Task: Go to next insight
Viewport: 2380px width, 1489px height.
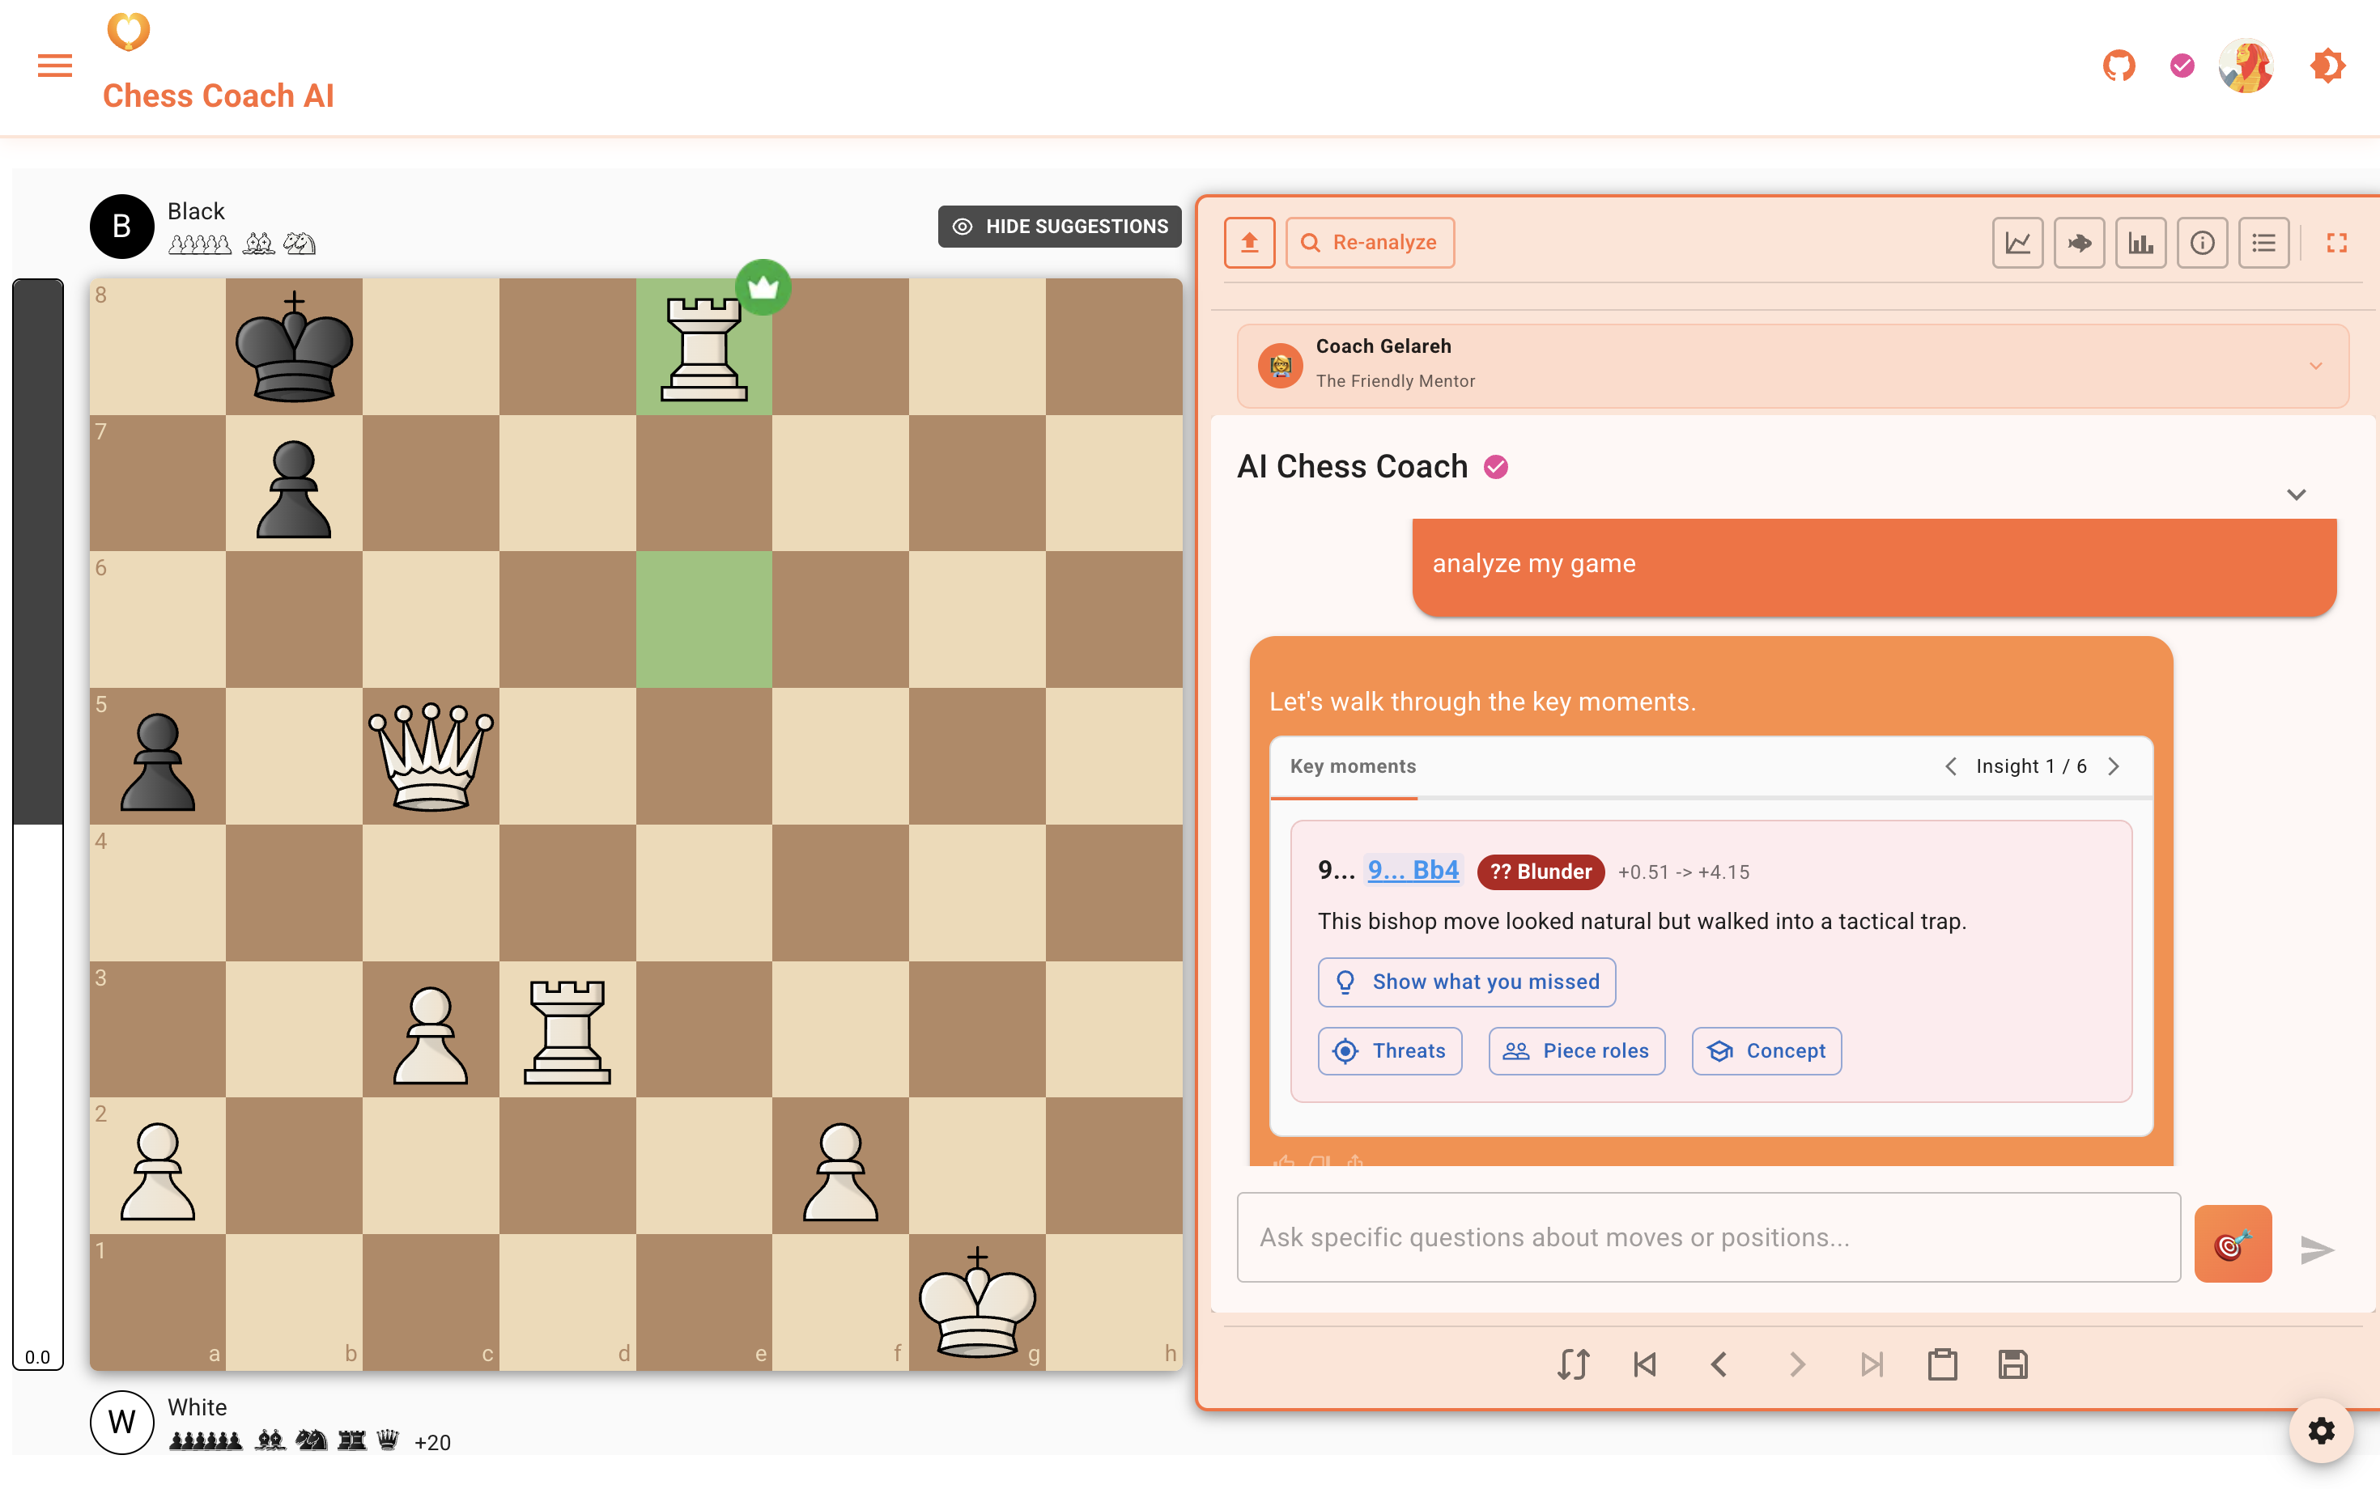Action: pos(2114,766)
